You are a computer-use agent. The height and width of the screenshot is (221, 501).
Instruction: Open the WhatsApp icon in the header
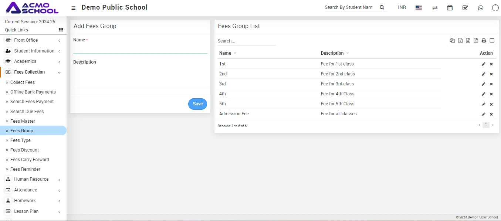click(x=480, y=8)
